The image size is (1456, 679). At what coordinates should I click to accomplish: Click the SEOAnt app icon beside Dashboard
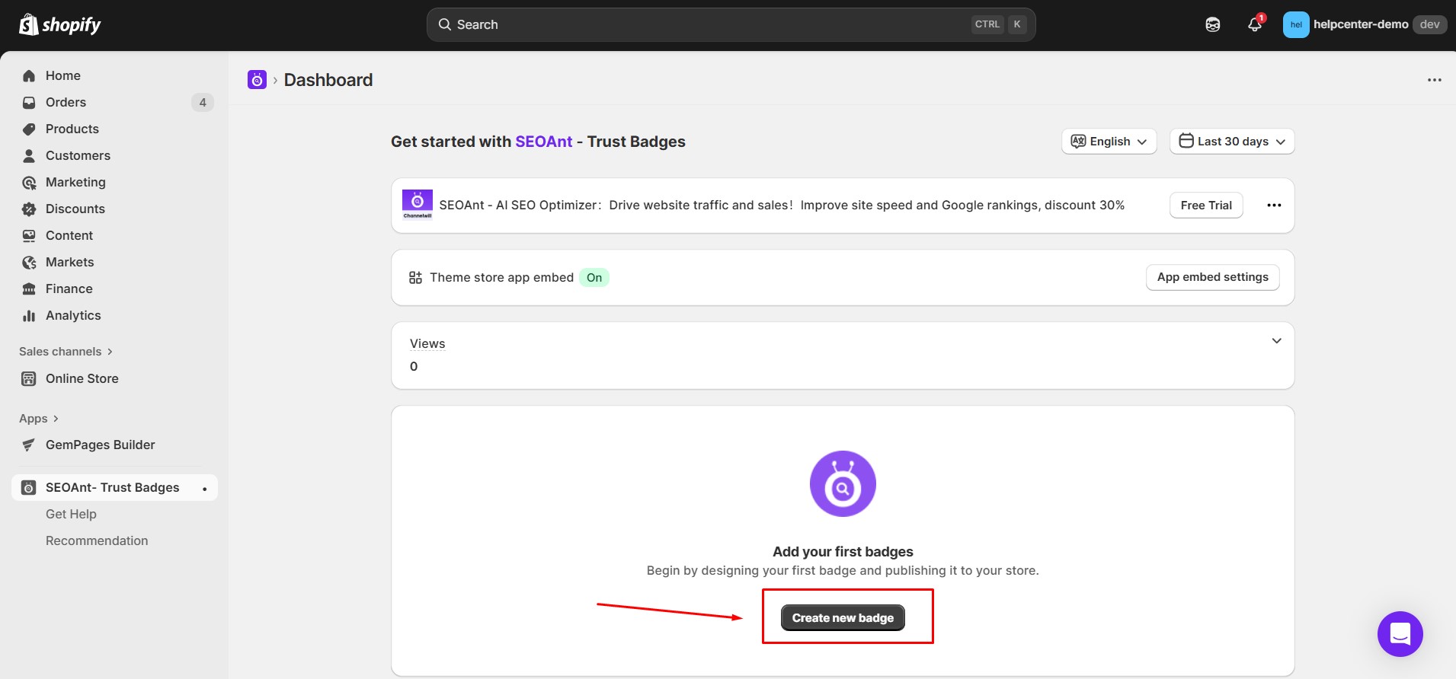click(x=257, y=80)
